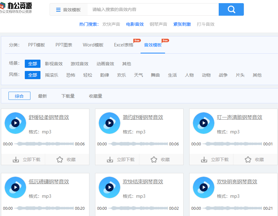278x216 pixels.
Task: Favorite 叮一声清脆钢琴音效 with star icon
Action: (248, 159)
